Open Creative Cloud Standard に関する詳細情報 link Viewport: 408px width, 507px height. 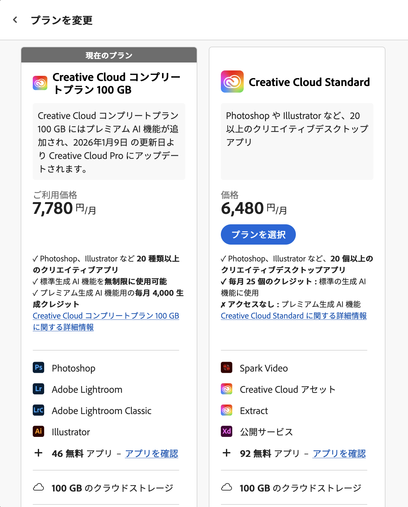[294, 316]
